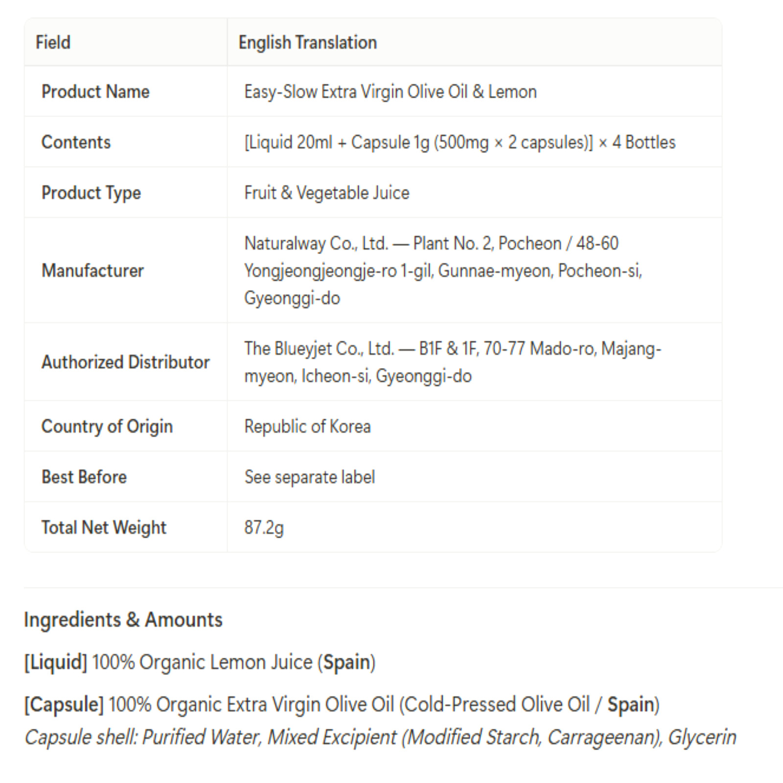Click the 87.2g total net weight value

pos(264,528)
